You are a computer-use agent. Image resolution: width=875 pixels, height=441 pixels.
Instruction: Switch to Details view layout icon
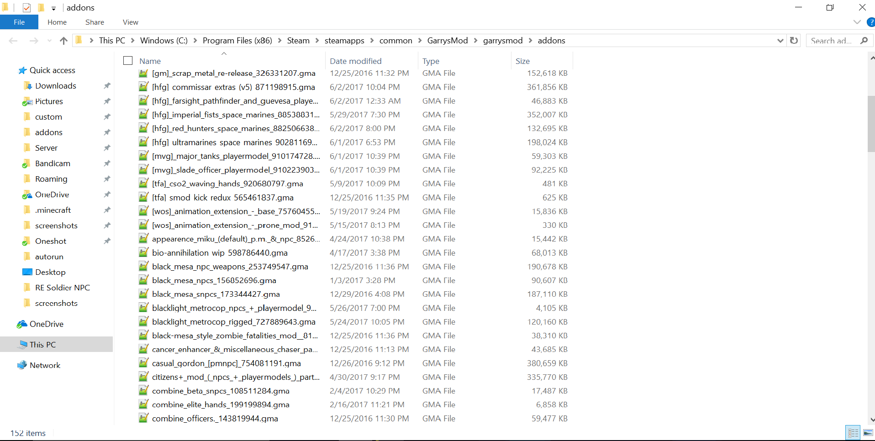(x=853, y=433)
